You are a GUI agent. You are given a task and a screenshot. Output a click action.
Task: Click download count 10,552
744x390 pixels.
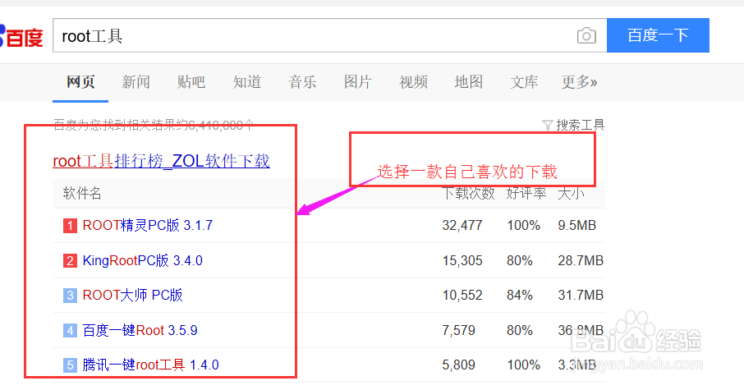coord(462,295)
